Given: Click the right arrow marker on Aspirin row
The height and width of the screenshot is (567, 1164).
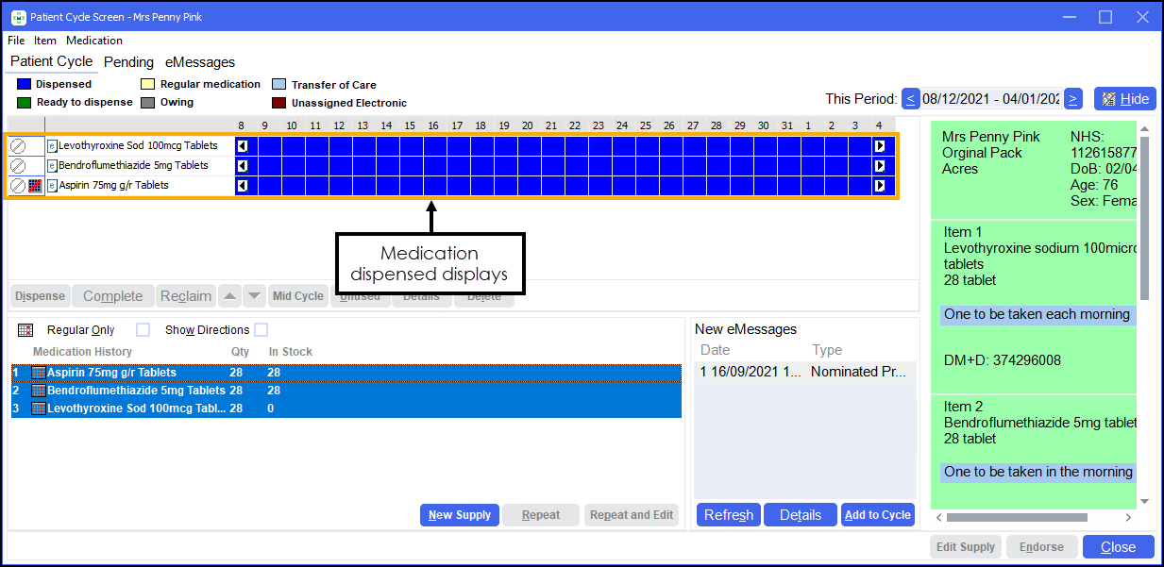Looking at the screenshot, I should pyautogui.click(x=880, y=186).
